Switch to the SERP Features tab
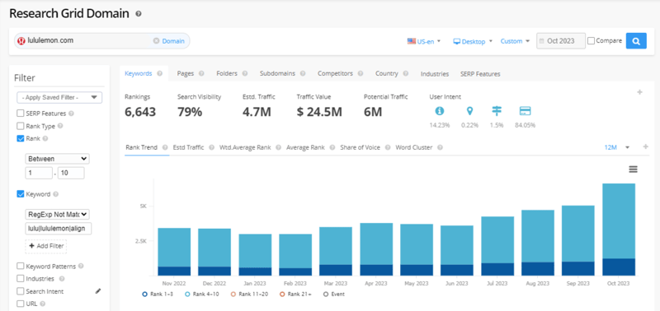Viewport: 660px width, 311px height. (480, 74)
